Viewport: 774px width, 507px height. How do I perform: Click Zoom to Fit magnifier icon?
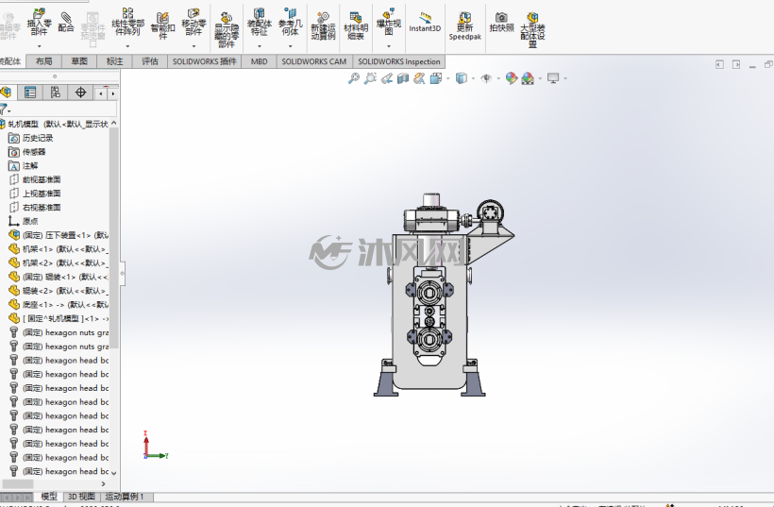pyautogui.click(x=353, y=78)
